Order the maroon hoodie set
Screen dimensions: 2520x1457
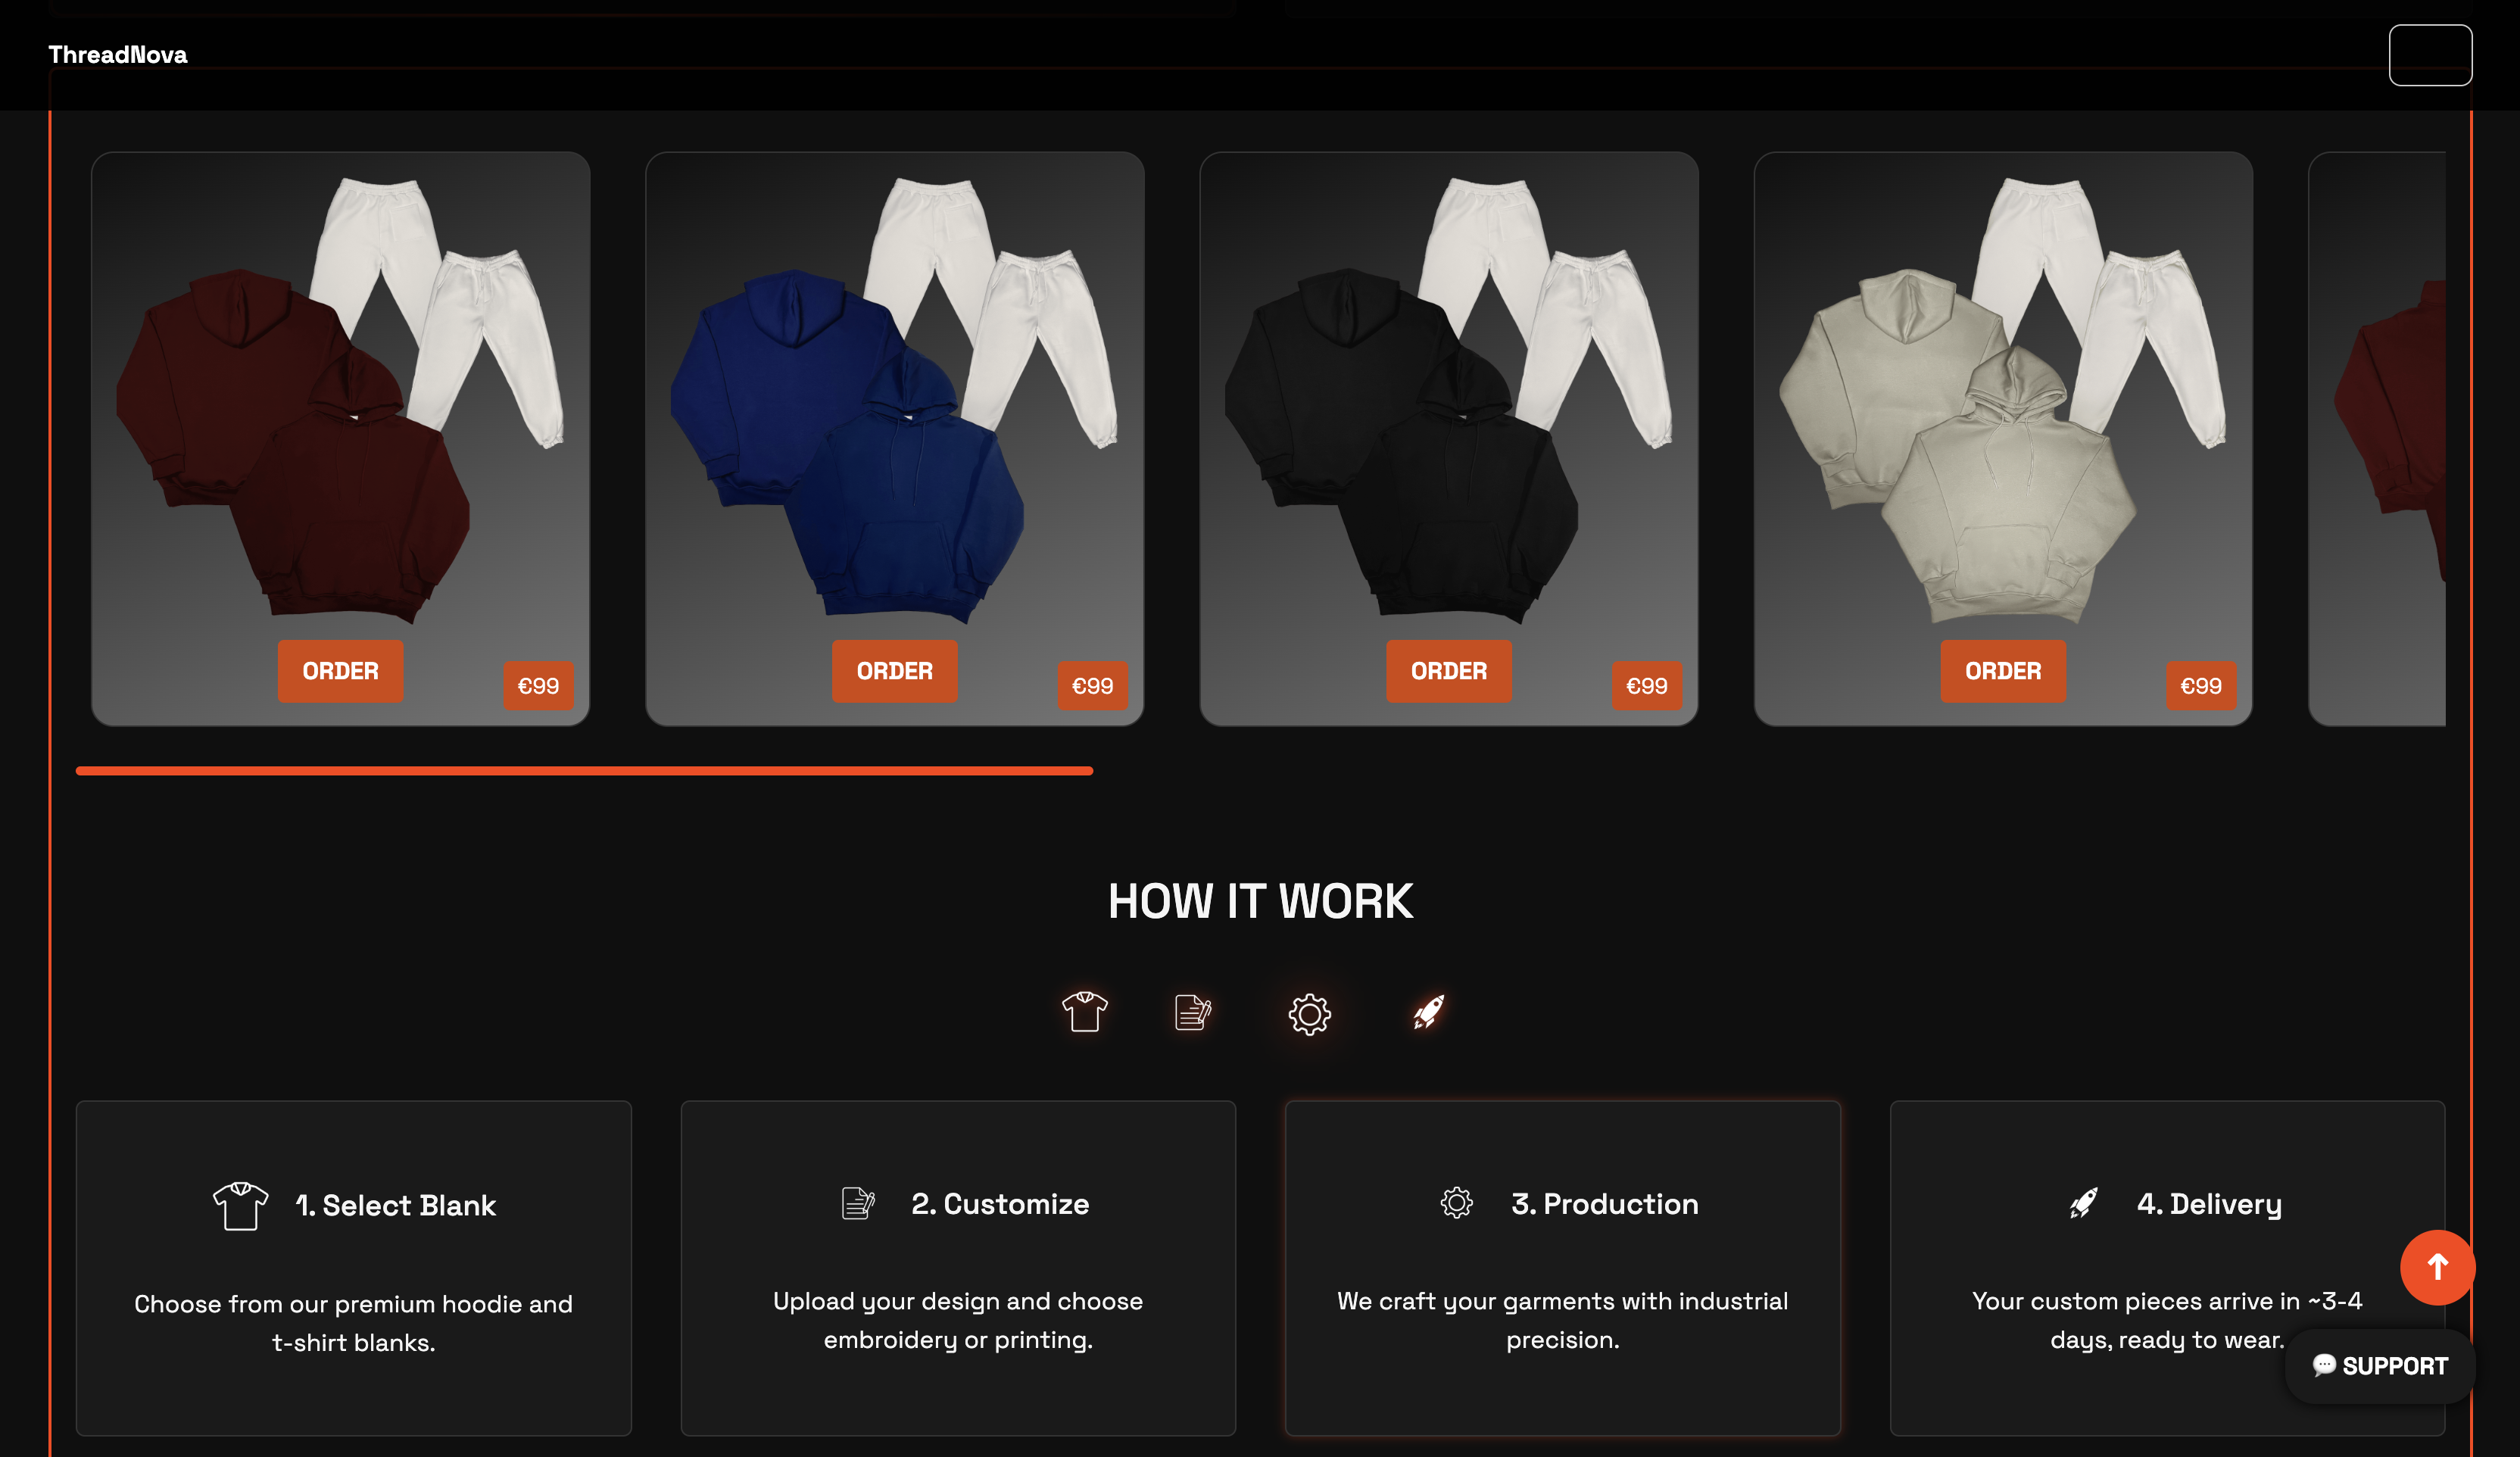tap(340, 671)
